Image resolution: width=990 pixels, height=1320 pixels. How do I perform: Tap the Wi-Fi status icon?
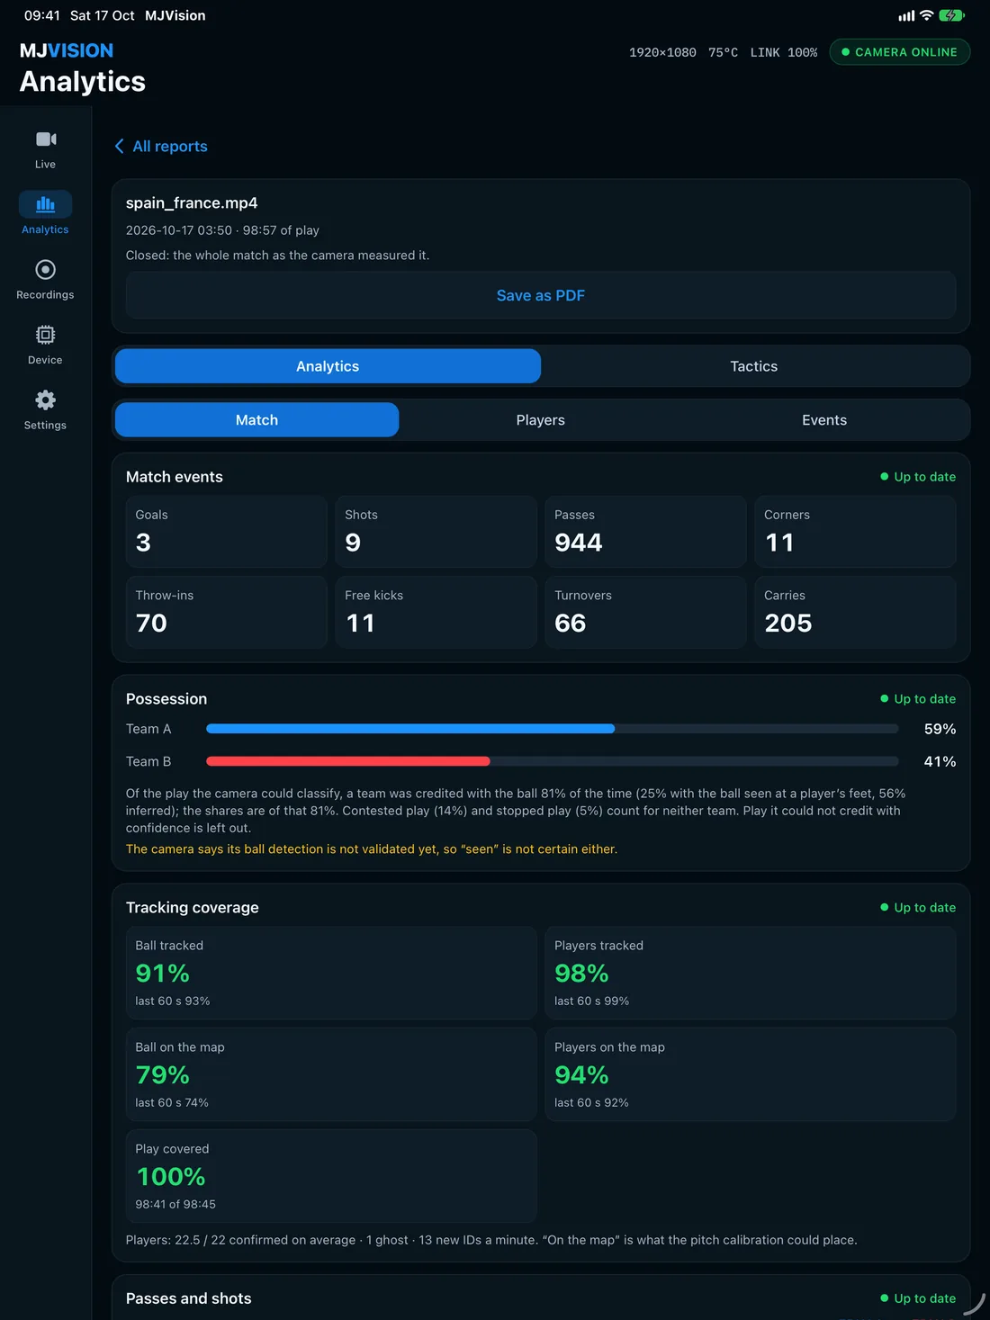pos(926,15)
